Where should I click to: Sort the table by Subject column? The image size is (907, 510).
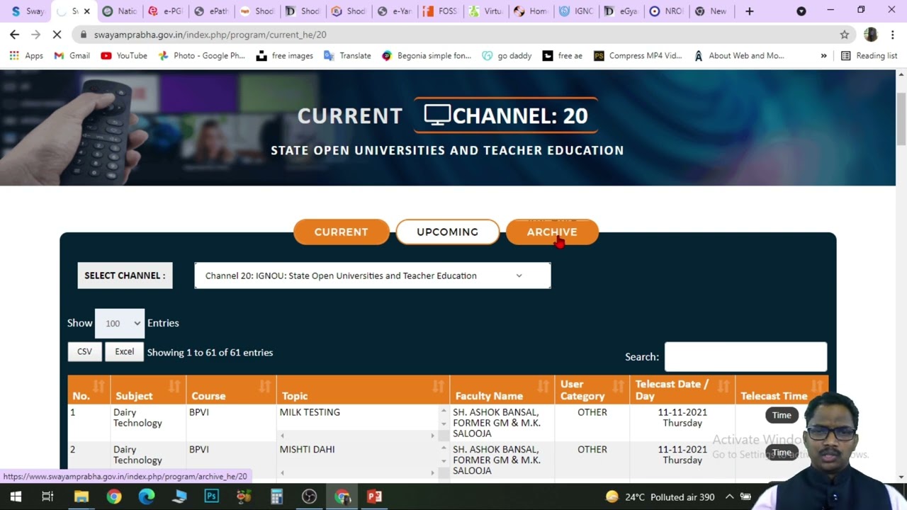click(x=148, y=390)
